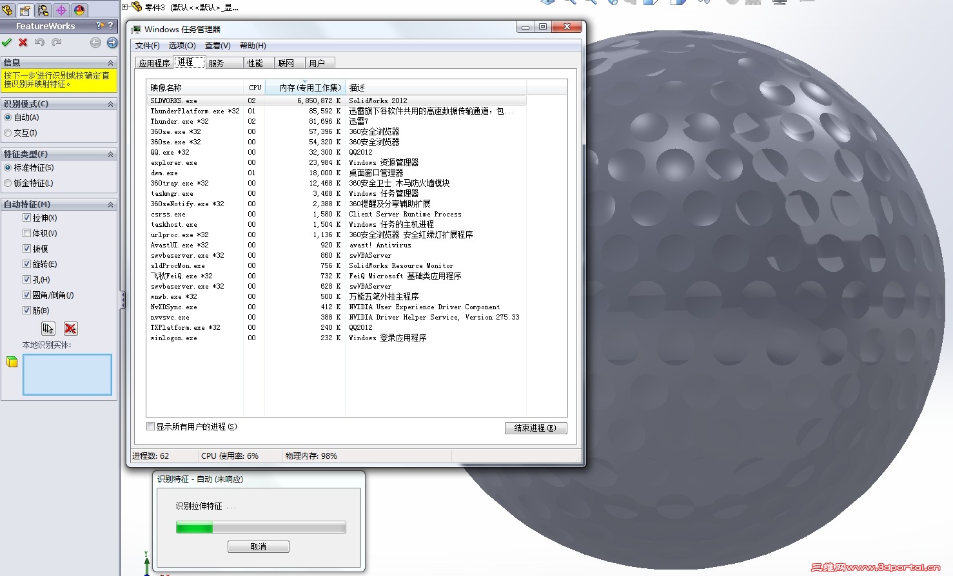Sort by the 描述 column header
953x576 pixels.
coord(436,88)
